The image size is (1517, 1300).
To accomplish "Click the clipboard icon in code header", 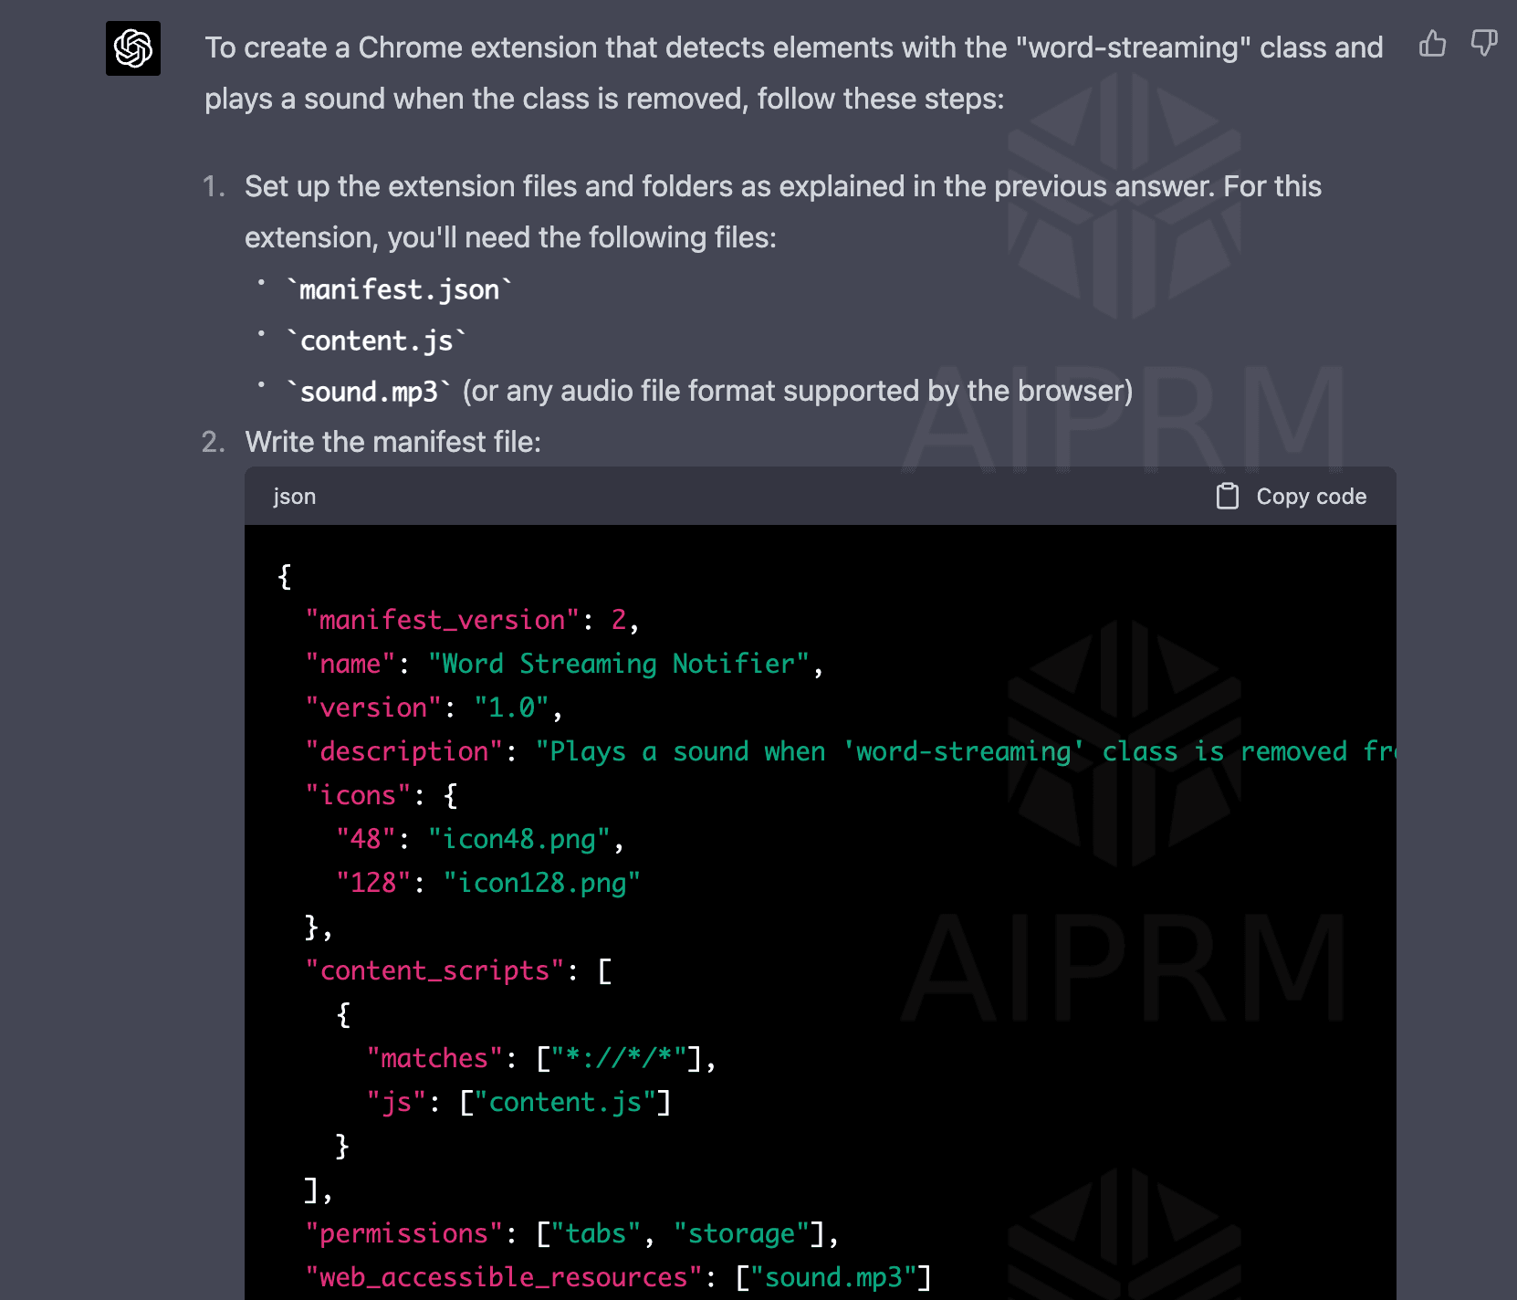I will click(1228, 496).
